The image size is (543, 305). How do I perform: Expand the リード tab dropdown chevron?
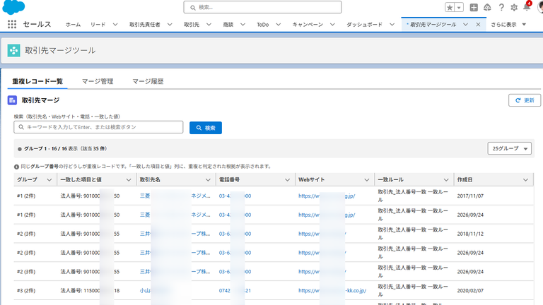pyautogui.click(x=115, y=25)
